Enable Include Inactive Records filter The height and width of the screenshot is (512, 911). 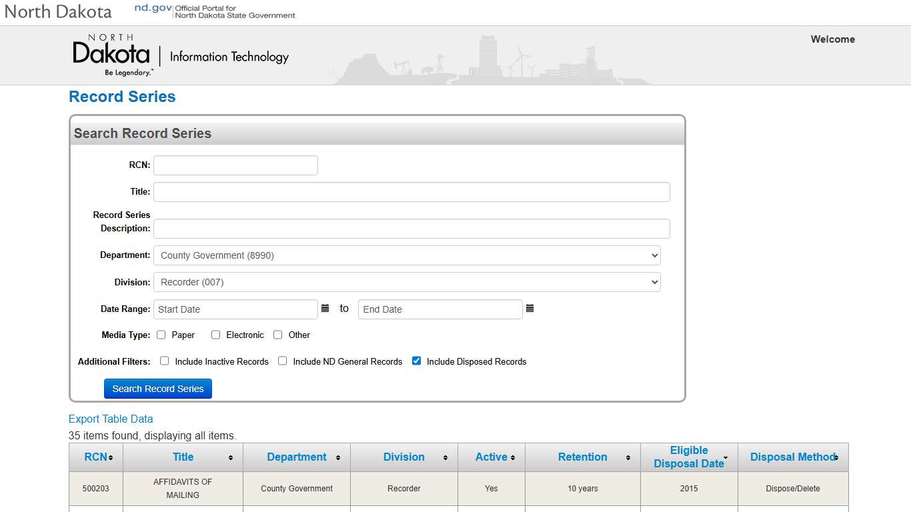(164, 360)
